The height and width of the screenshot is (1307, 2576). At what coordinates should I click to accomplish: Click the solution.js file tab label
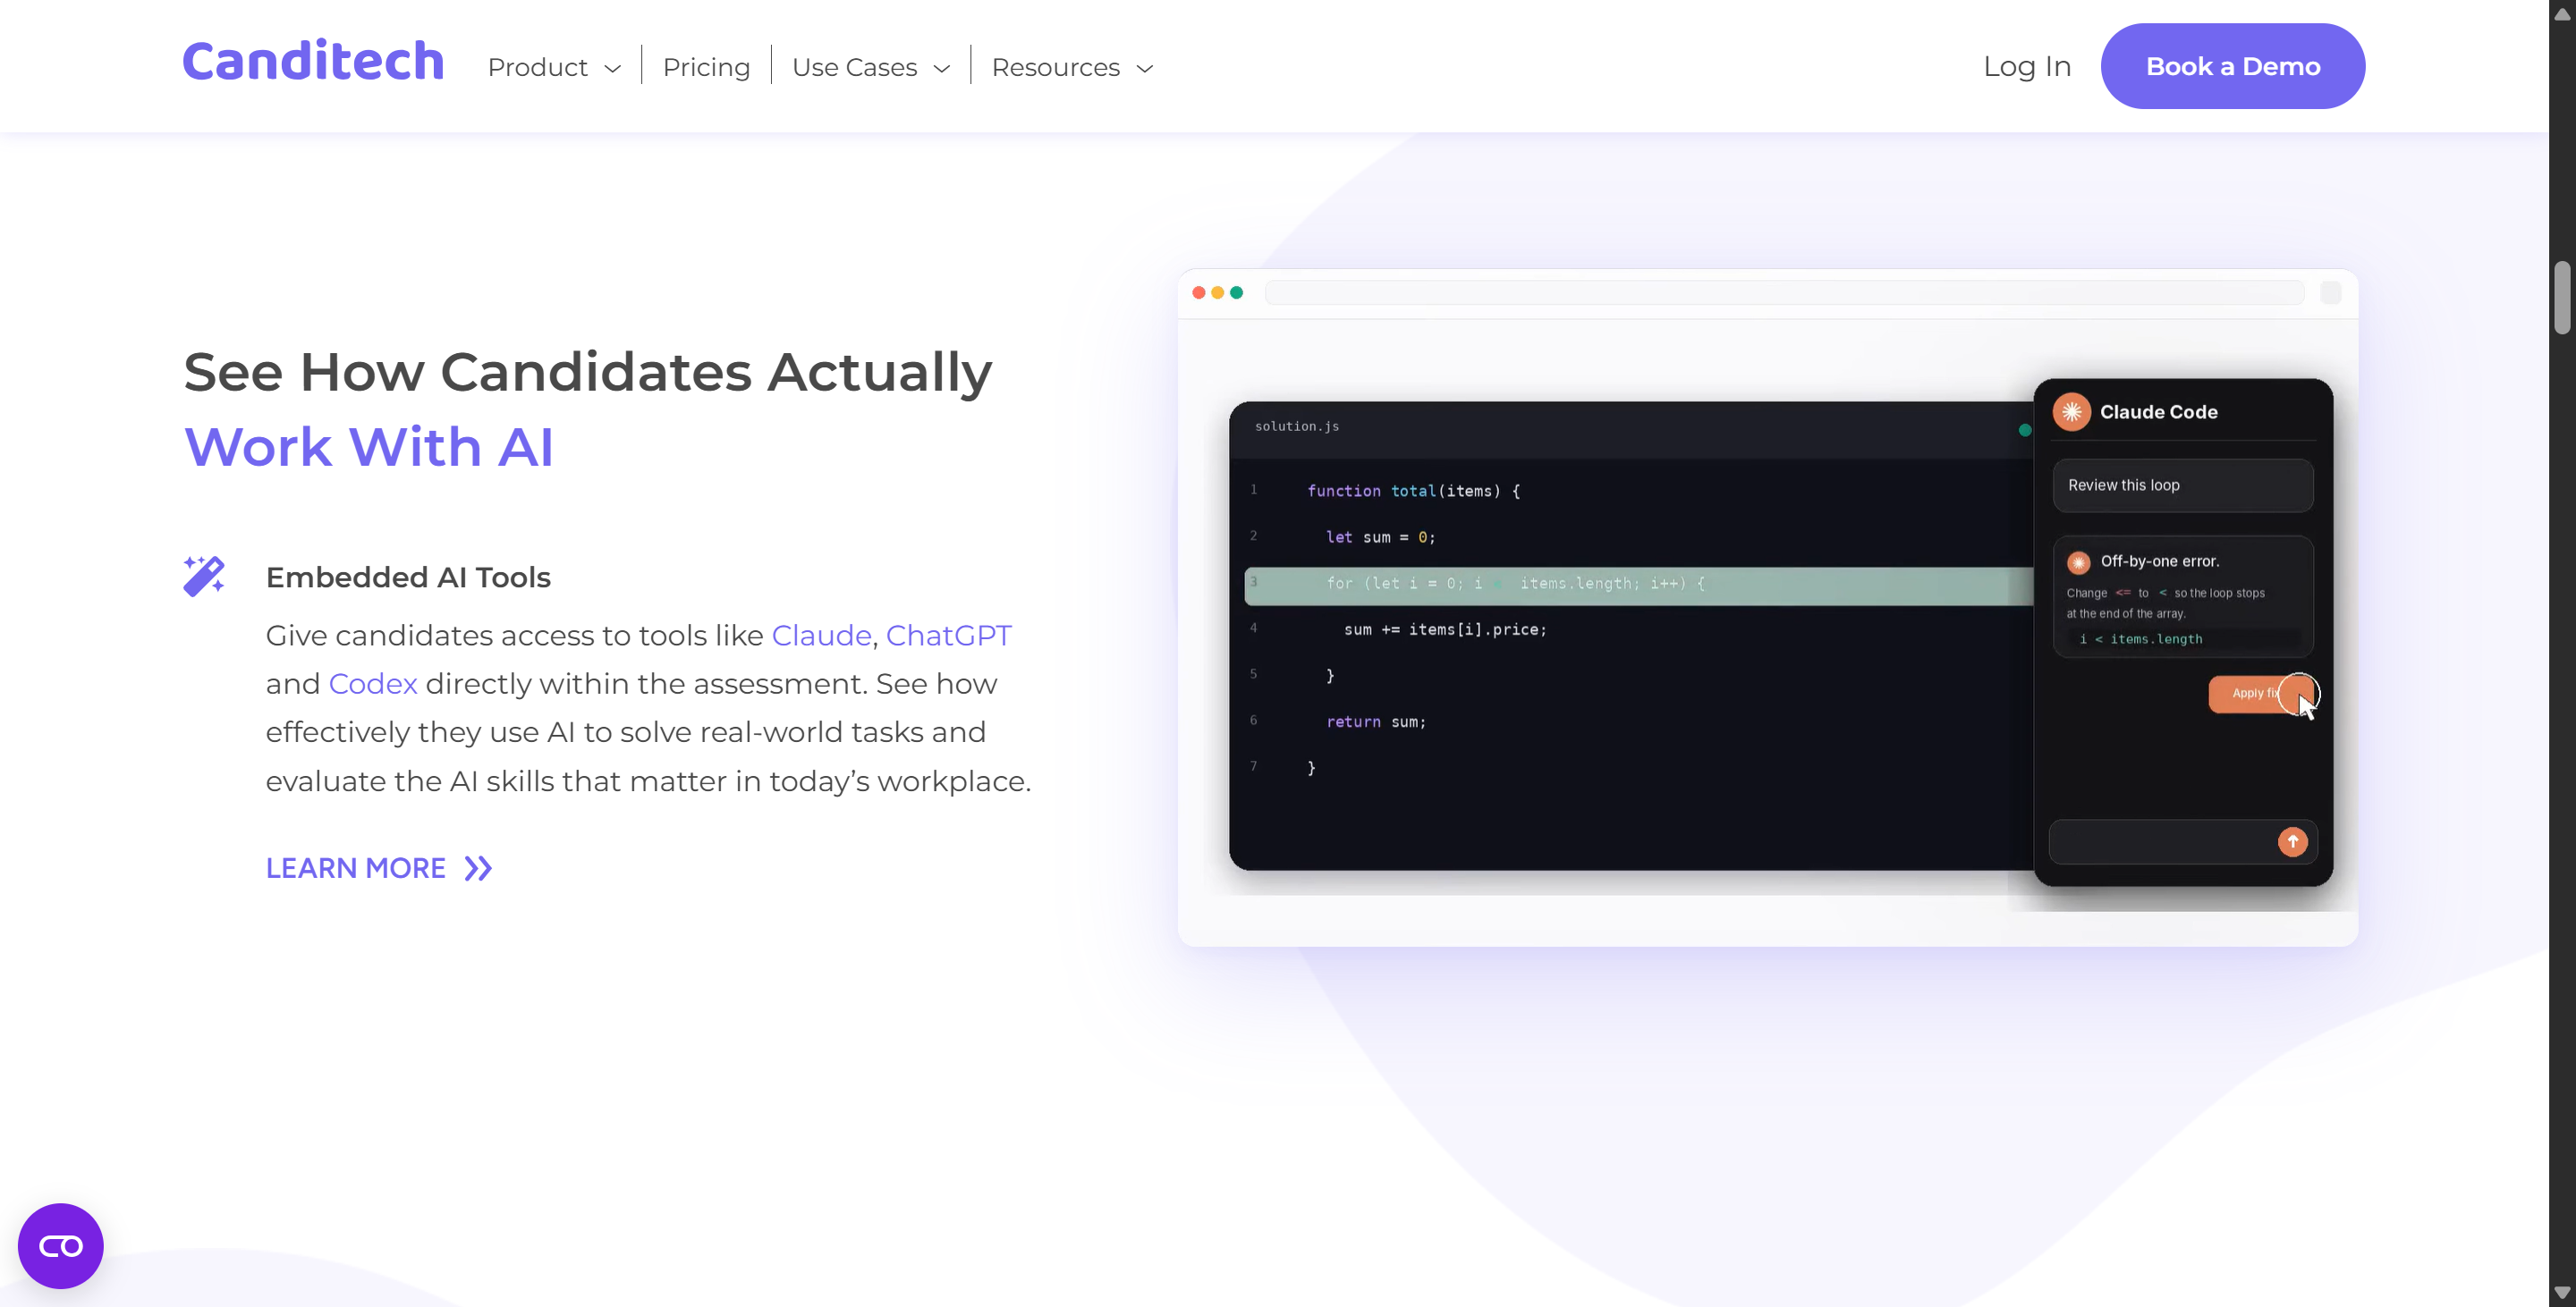click(x=1296, y=426)
